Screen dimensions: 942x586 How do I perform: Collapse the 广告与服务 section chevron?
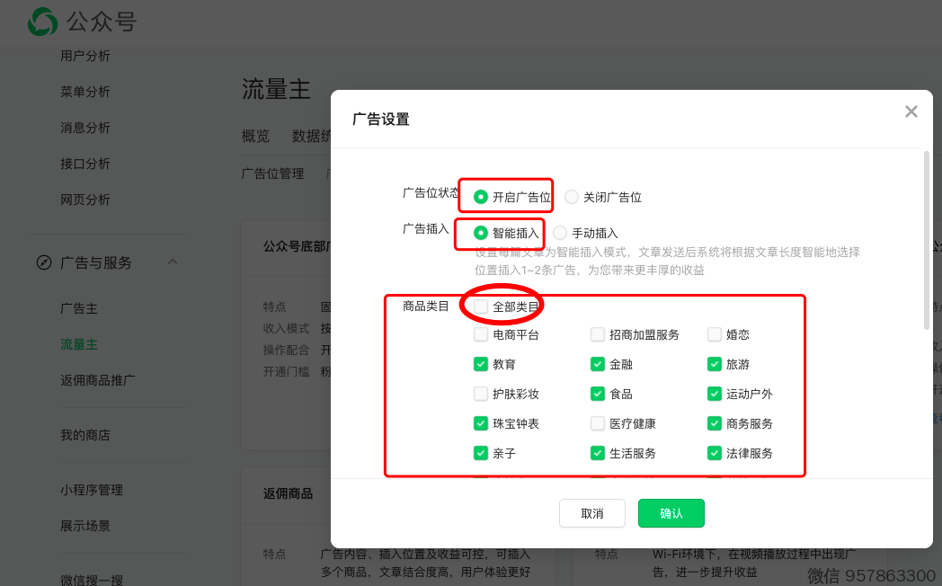pos(173,262)
